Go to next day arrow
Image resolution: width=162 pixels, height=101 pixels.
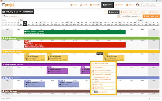click(x=136, y=12)
